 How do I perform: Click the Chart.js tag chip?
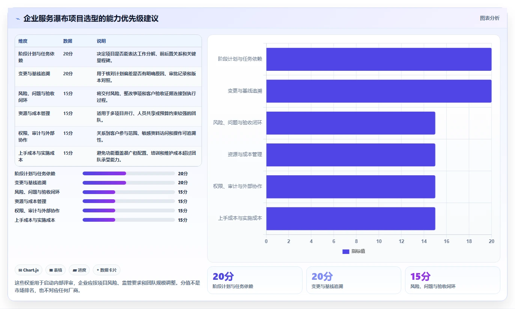29,270
